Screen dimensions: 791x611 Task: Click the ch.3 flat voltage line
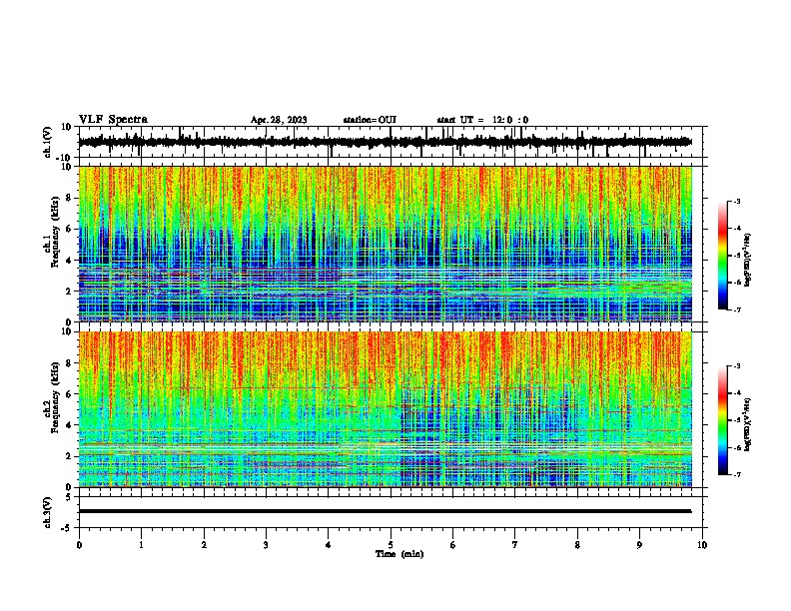point(385,511)
